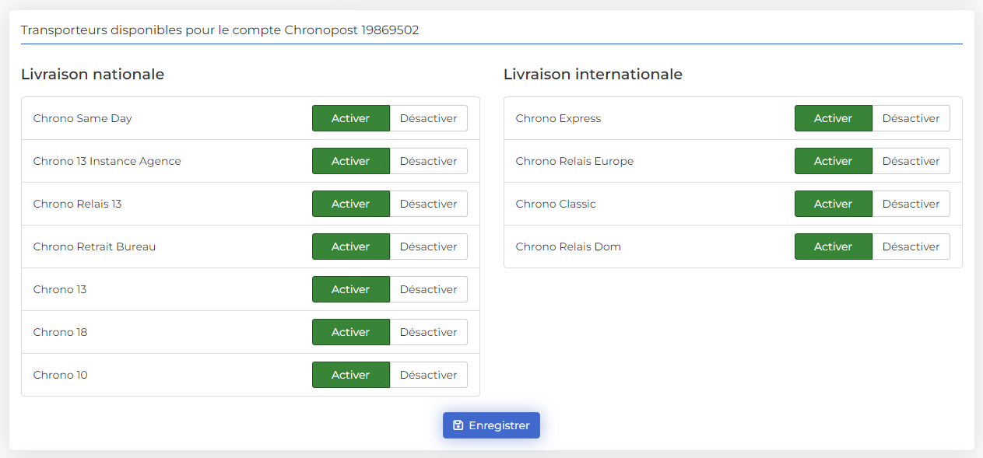Choose Activer for Chrono Retrait Bureau
983x458 pixels.
351,246
